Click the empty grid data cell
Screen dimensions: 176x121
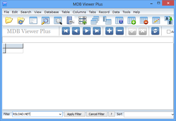pos(14,51)
